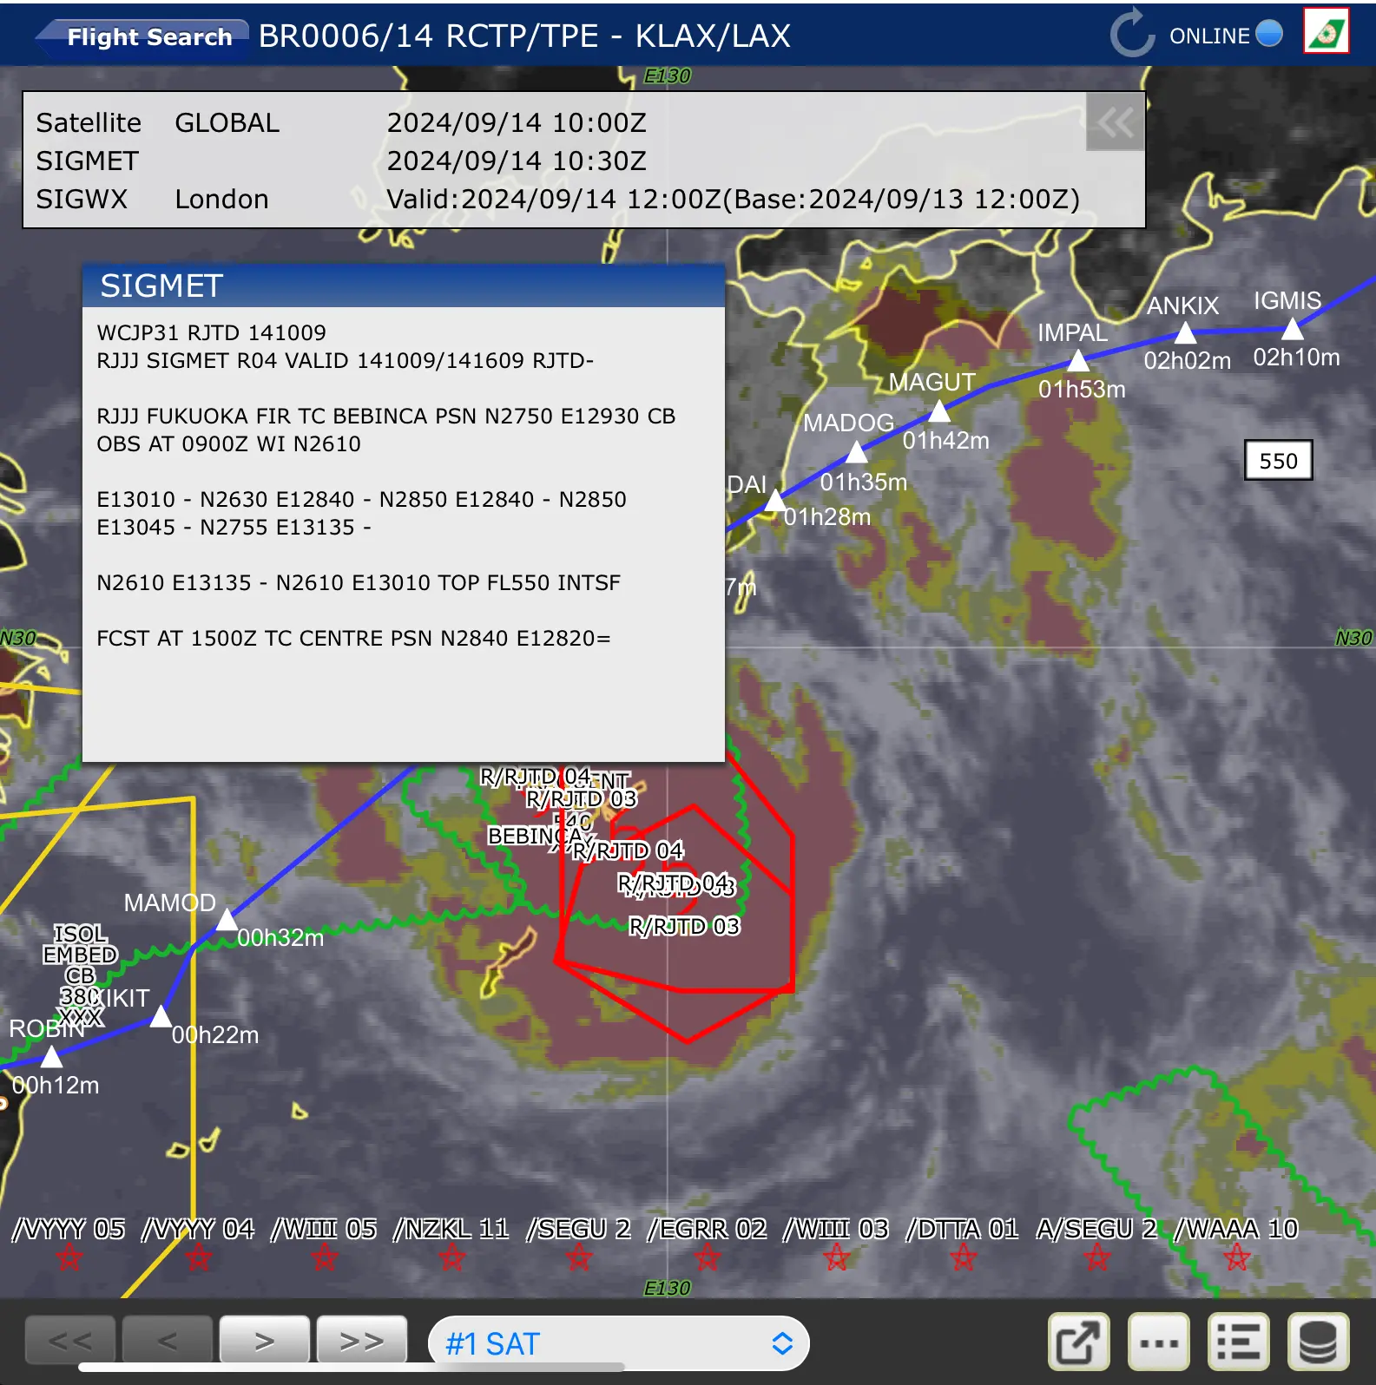Step forward one frame with > button

point(264,1341)
